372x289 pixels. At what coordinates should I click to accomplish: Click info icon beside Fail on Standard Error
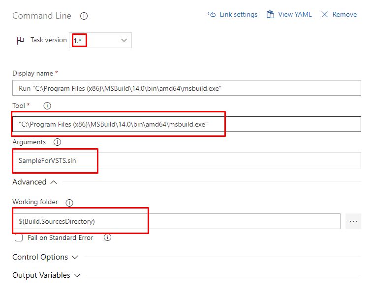point(107,237)
